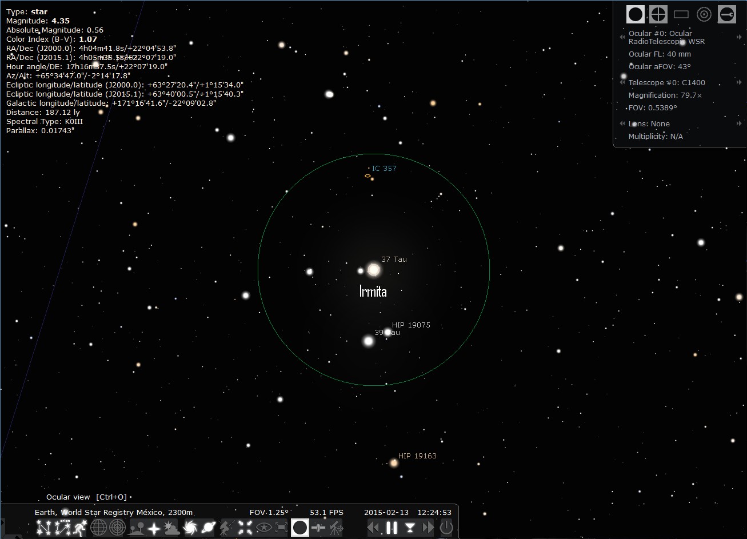Toggle constellation art figure icon

point(80,528)
